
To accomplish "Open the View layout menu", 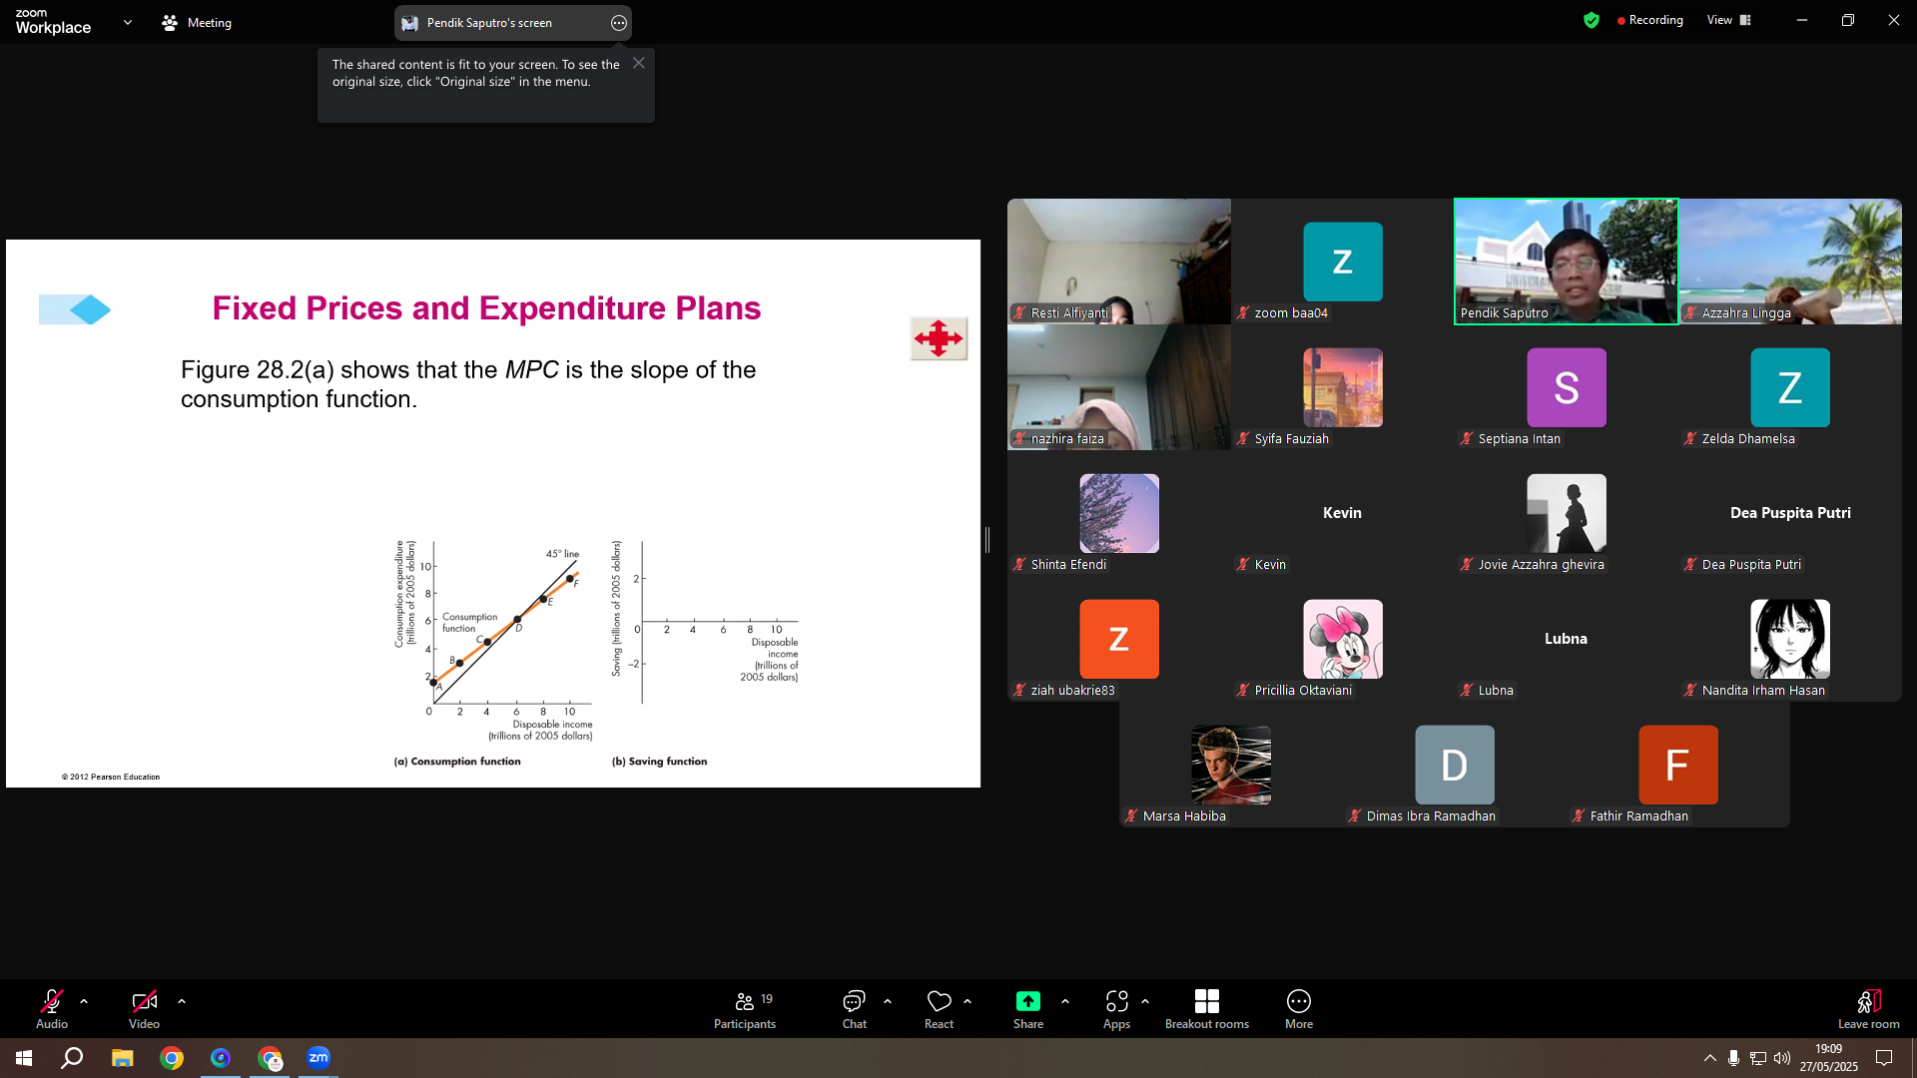I will pos(1729,20).
